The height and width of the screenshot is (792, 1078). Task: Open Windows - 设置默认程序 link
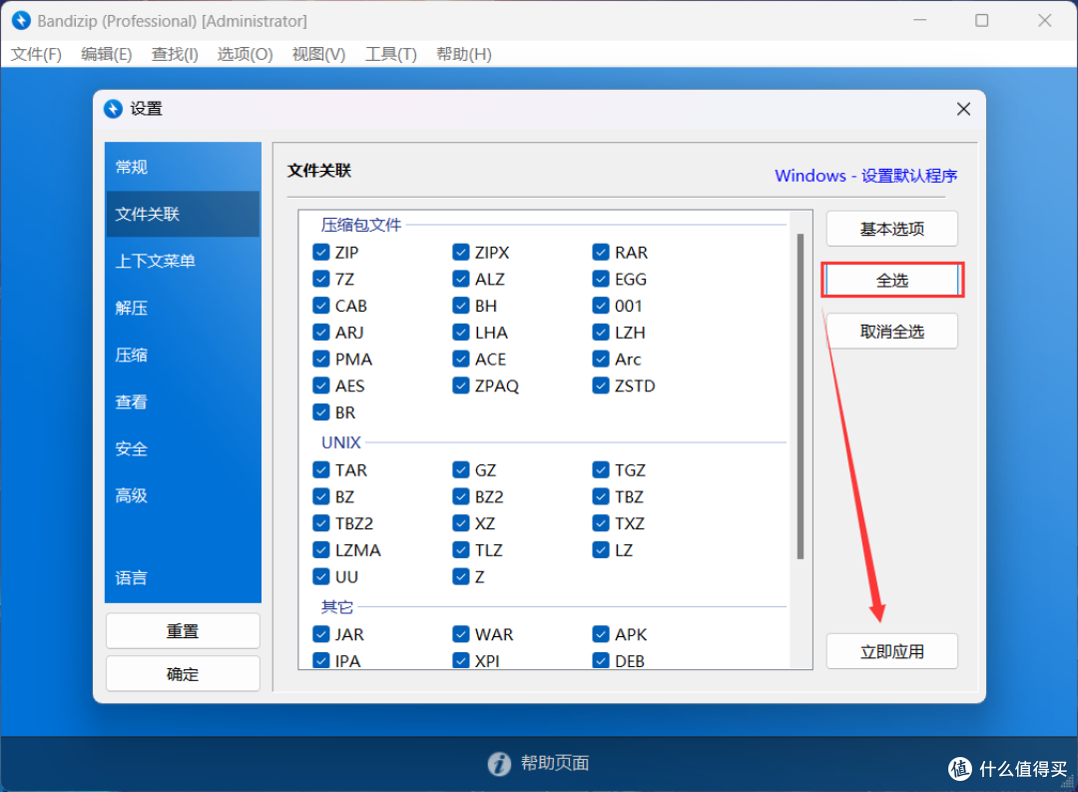(x=865, y=176)
